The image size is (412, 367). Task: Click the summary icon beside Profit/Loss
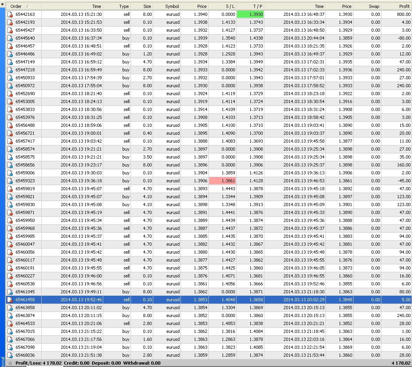(10, 363)
